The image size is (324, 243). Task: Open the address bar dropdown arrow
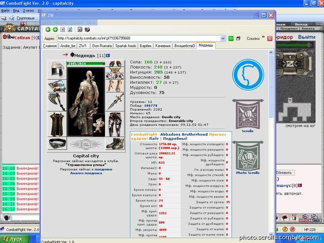222,38
